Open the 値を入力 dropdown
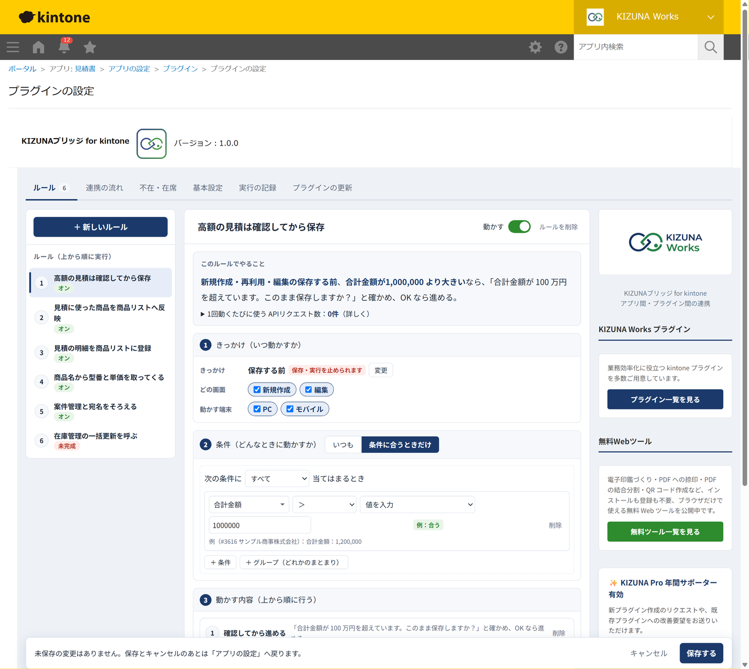The image size is (749, 669). 417,505
